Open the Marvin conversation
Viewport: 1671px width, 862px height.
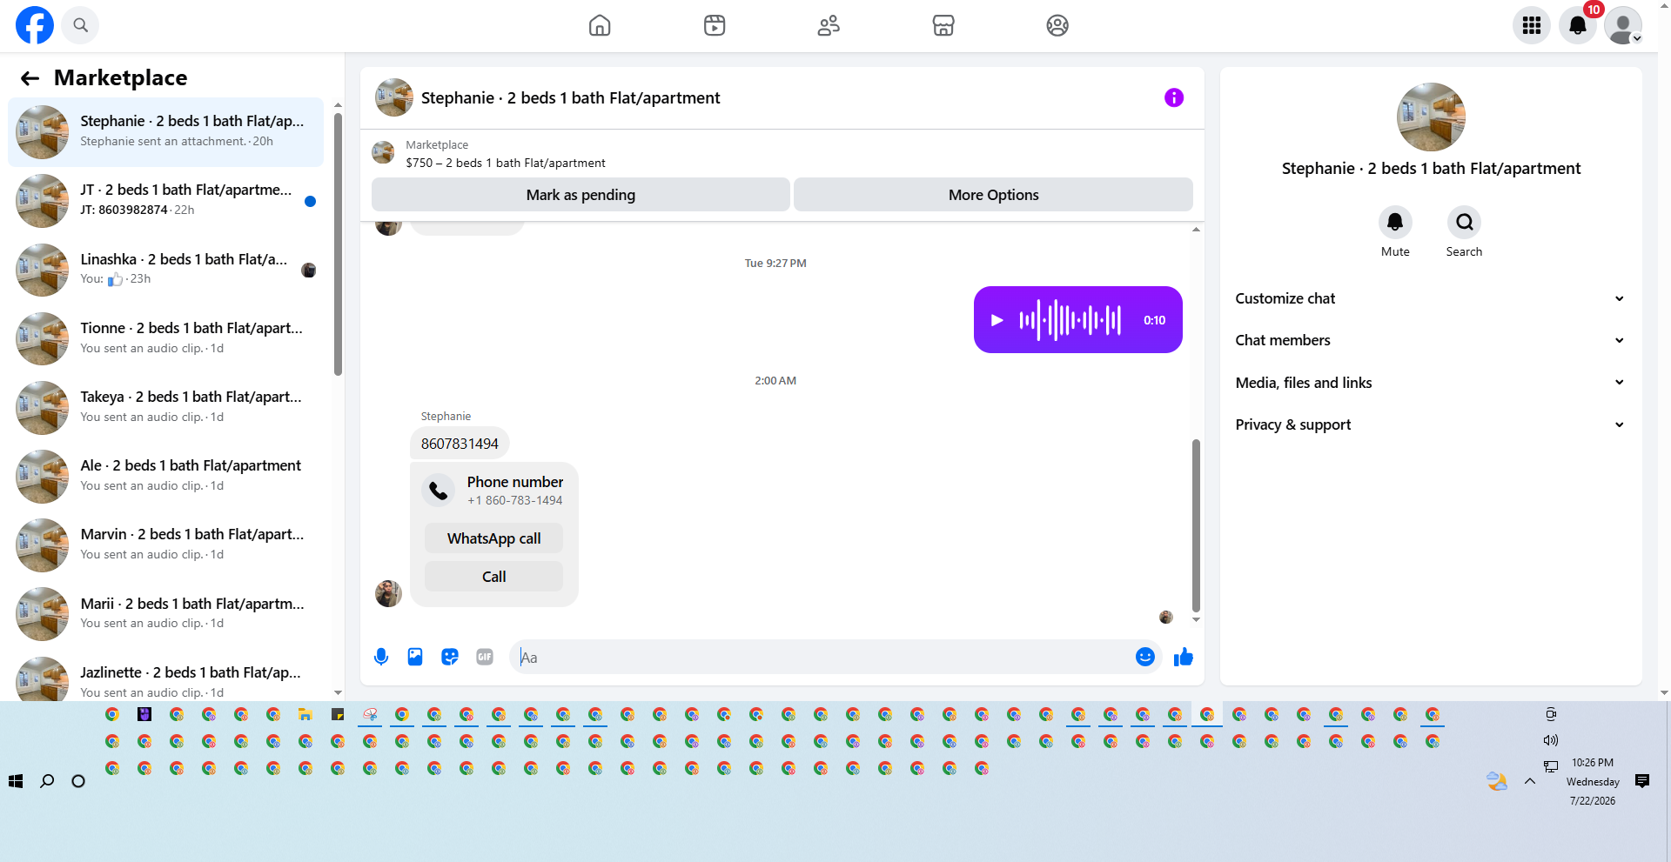(165, 545)
